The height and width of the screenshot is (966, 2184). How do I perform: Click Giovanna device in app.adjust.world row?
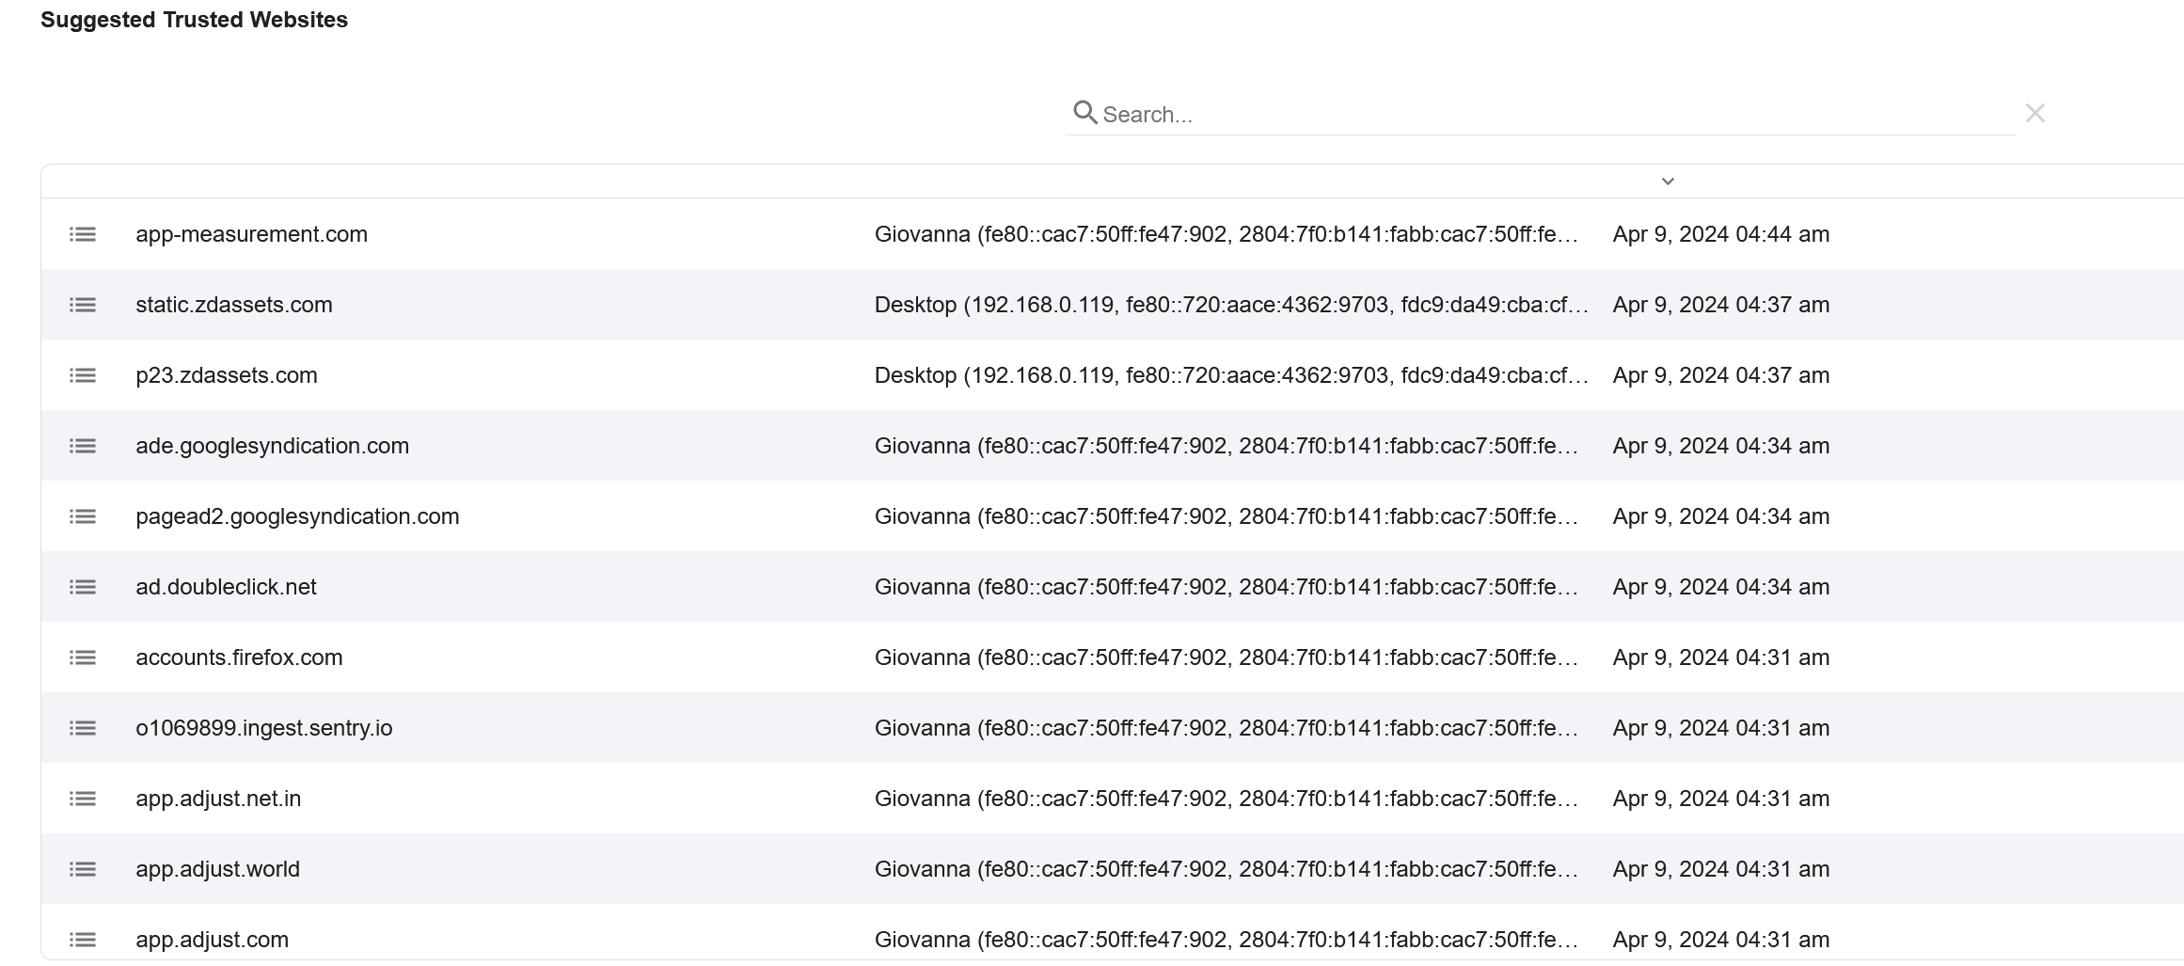[x=1227, y=869]
